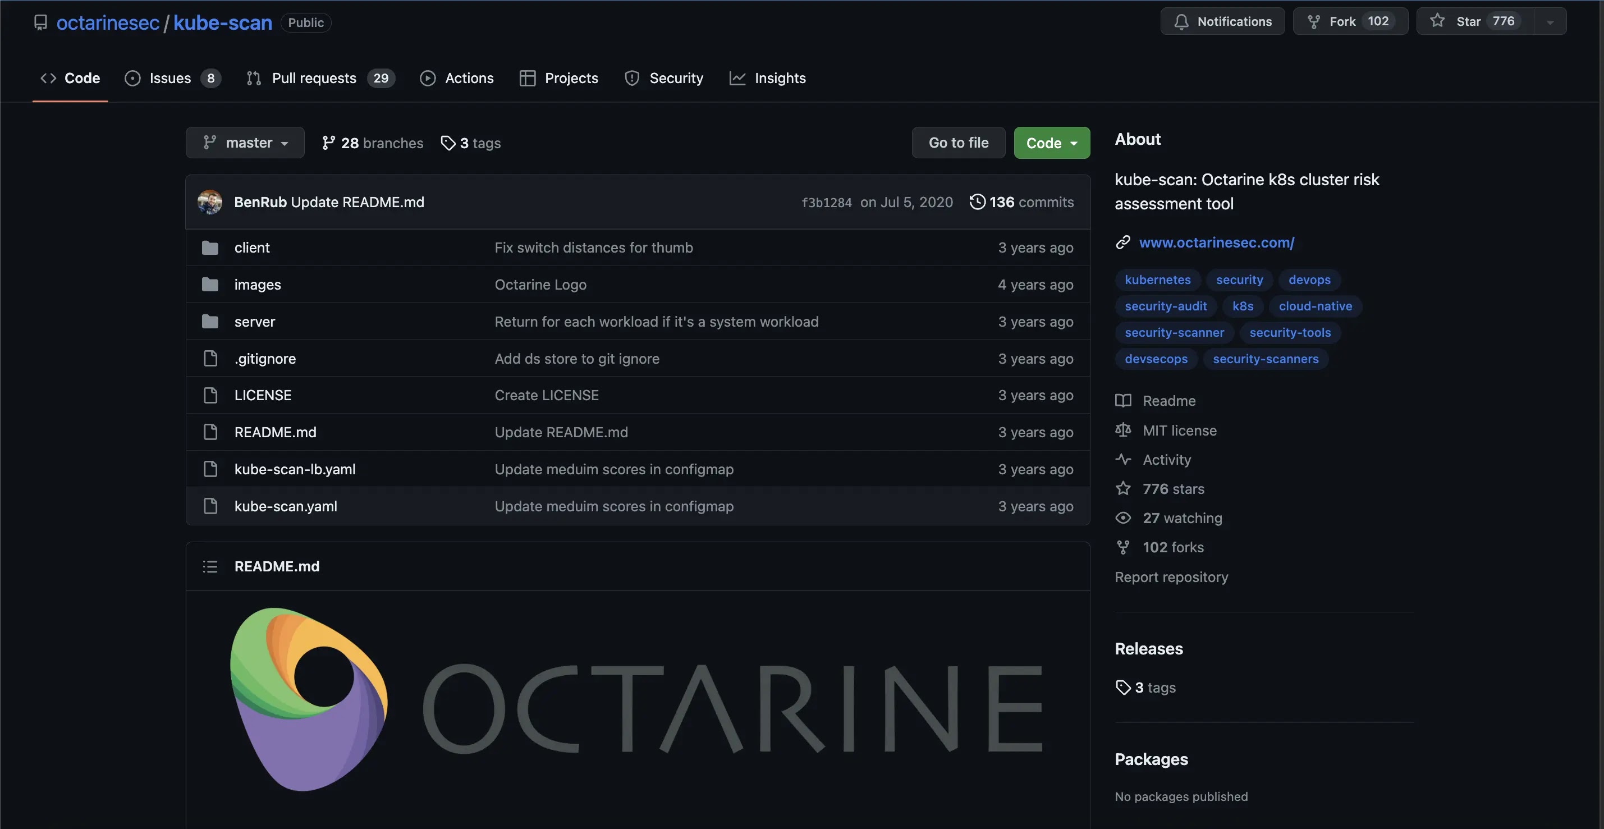Open the kube-scan.yaml file
The image size is (1604, 829).
(286, 506)
